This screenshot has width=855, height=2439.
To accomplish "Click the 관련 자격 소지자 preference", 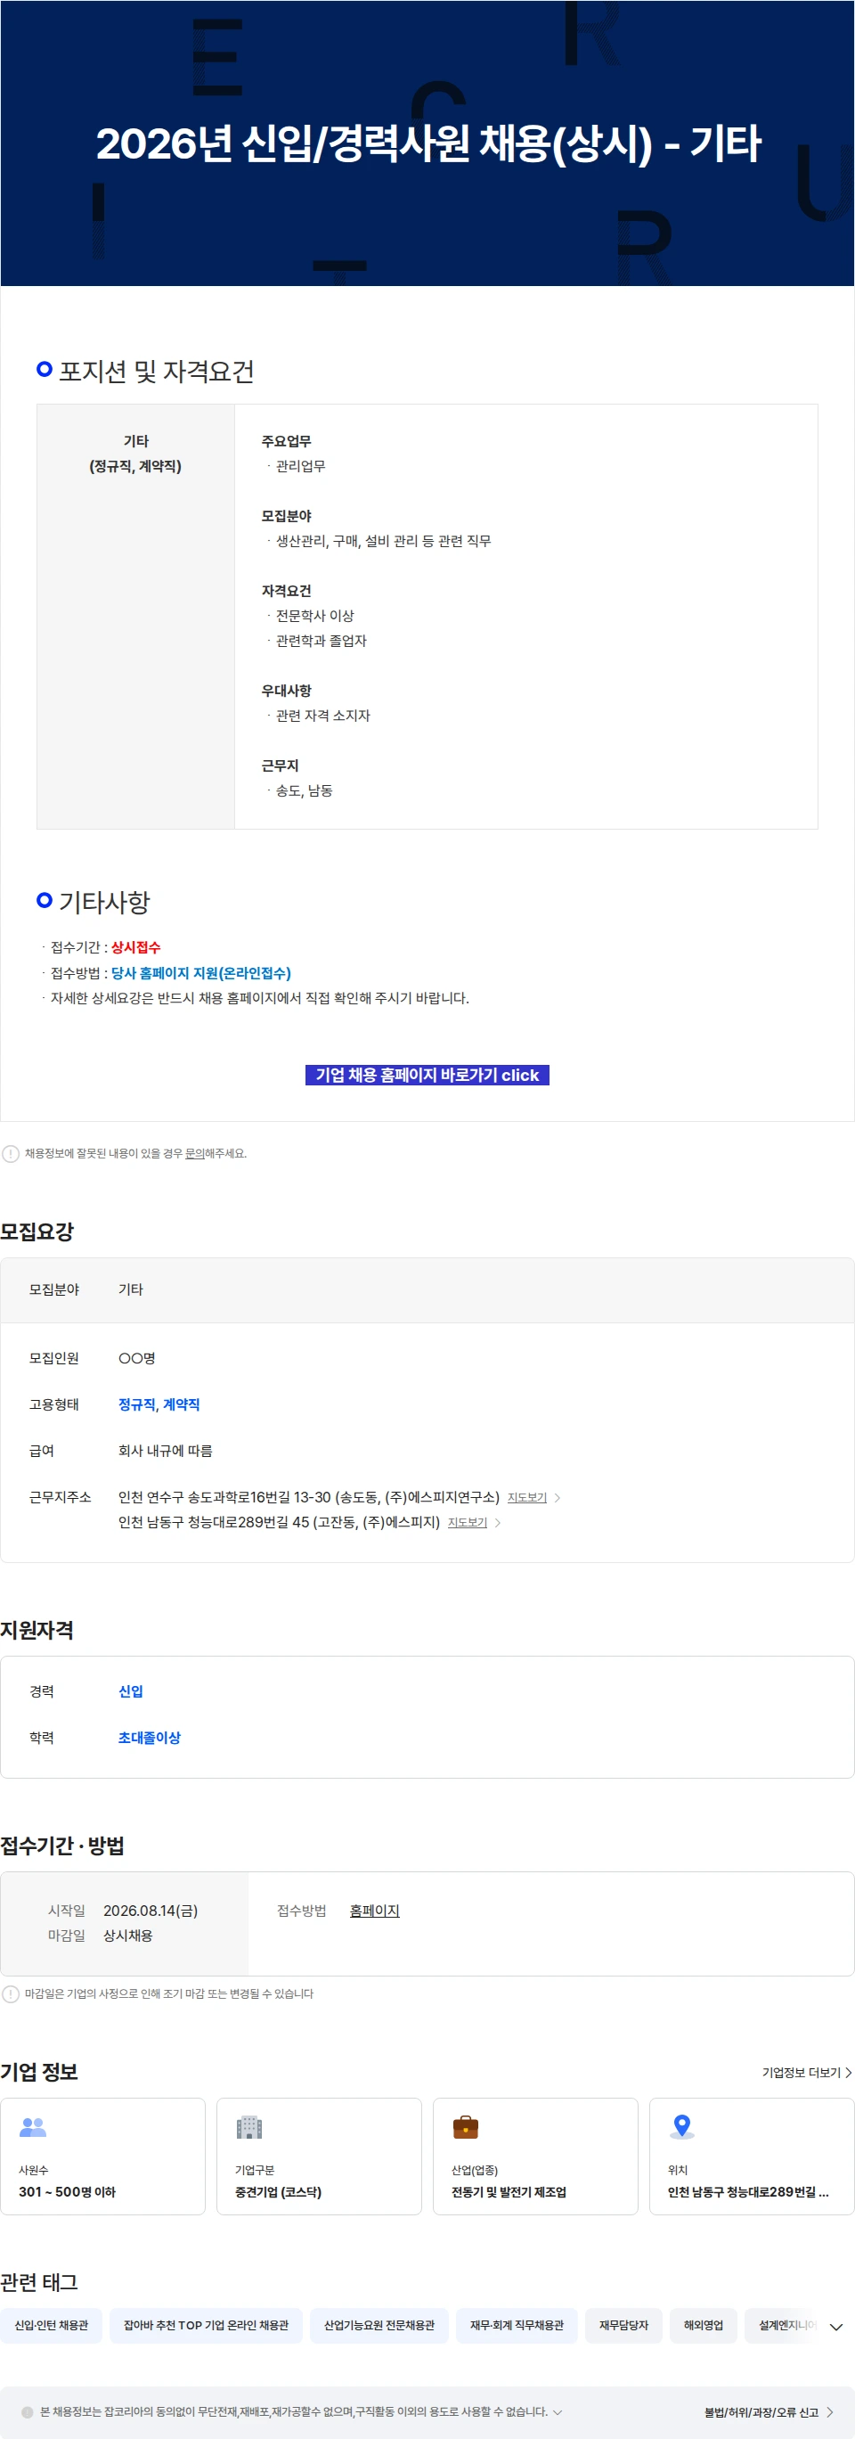I will click(x=323, y=716).
